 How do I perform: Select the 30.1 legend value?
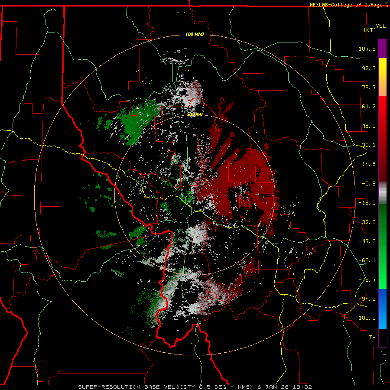(x=369, y=145)
